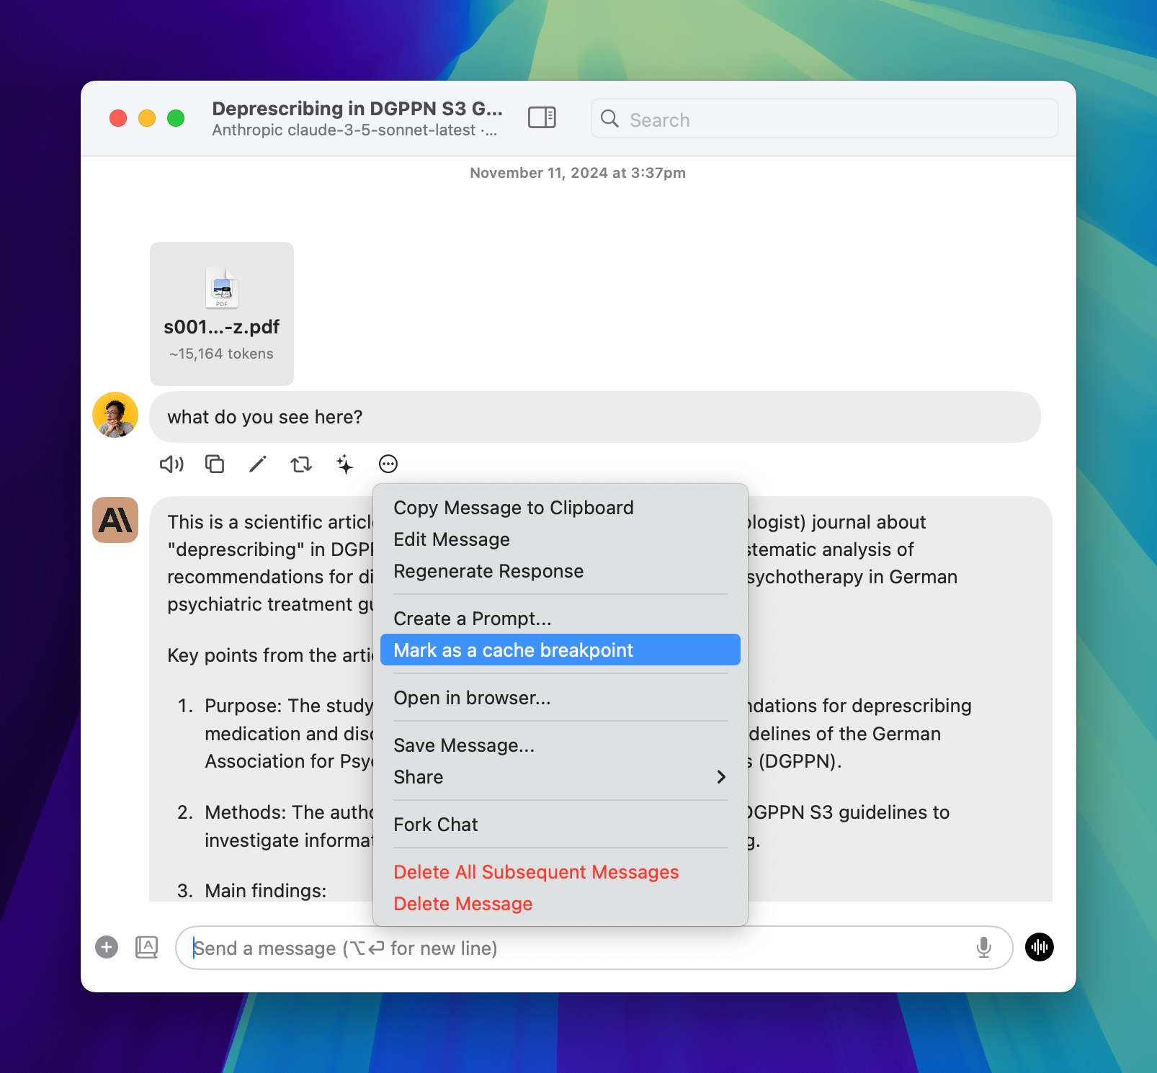The image size is (1157, 1073).
Task: Click the regenerate response arrows icon
Action: point(301,464)
